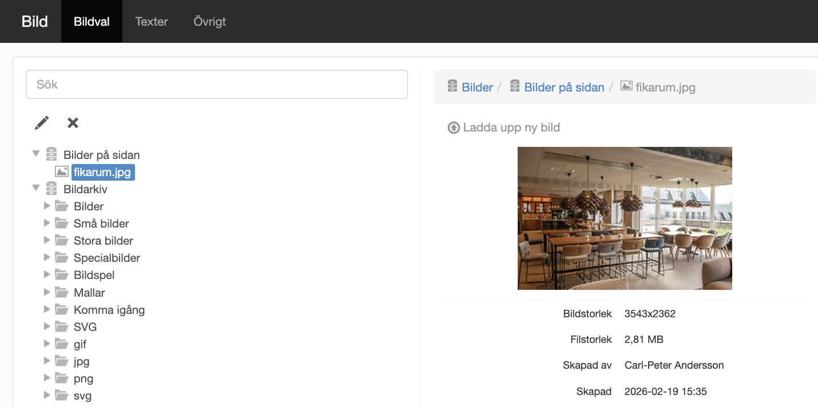This screenshot has width=818, height=407.
Task: Click the folder icon for Bildspel
Action: tap(62, 275)
